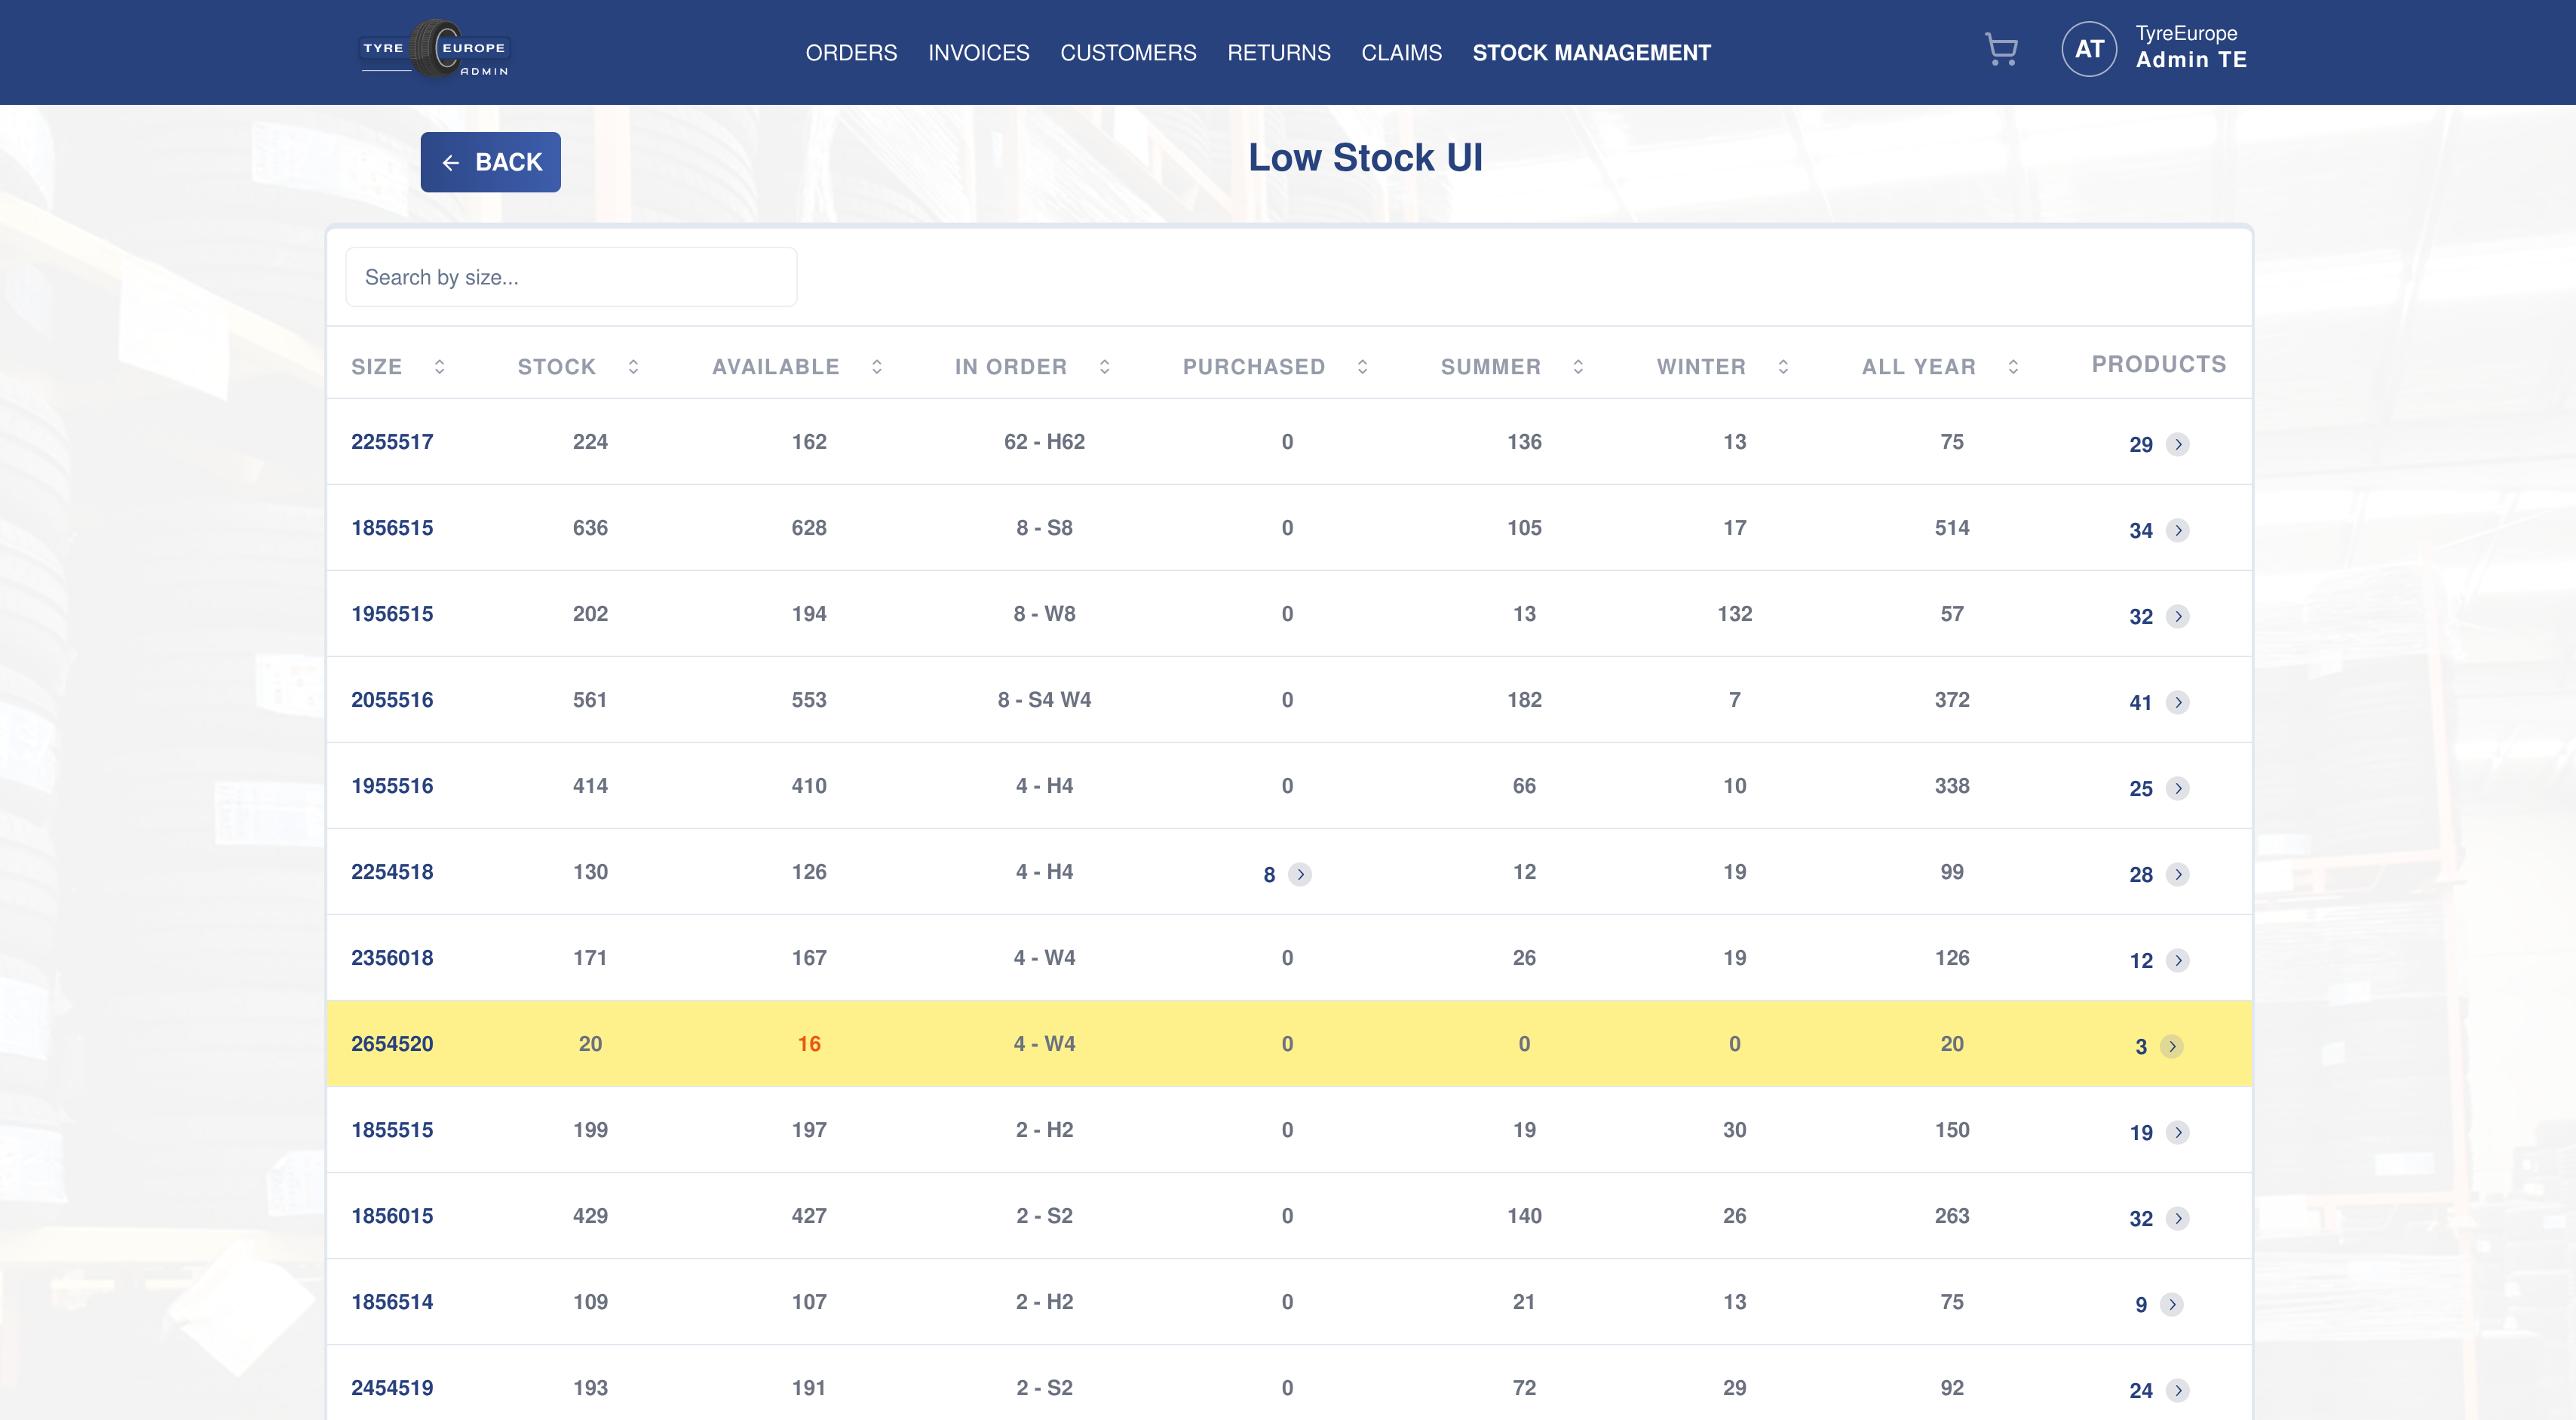Screen dimensions: 2576x1420
Task: Open products arrow for size 1855515
Action: 2178,1133
